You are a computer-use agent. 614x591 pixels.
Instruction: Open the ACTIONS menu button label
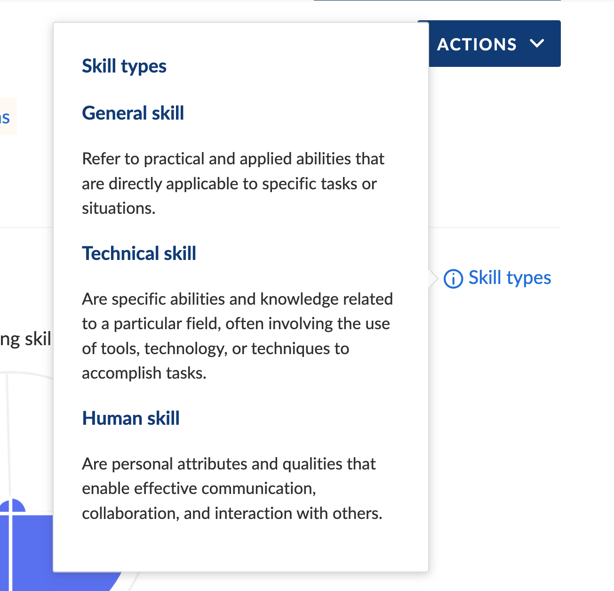tap(477, 44)
